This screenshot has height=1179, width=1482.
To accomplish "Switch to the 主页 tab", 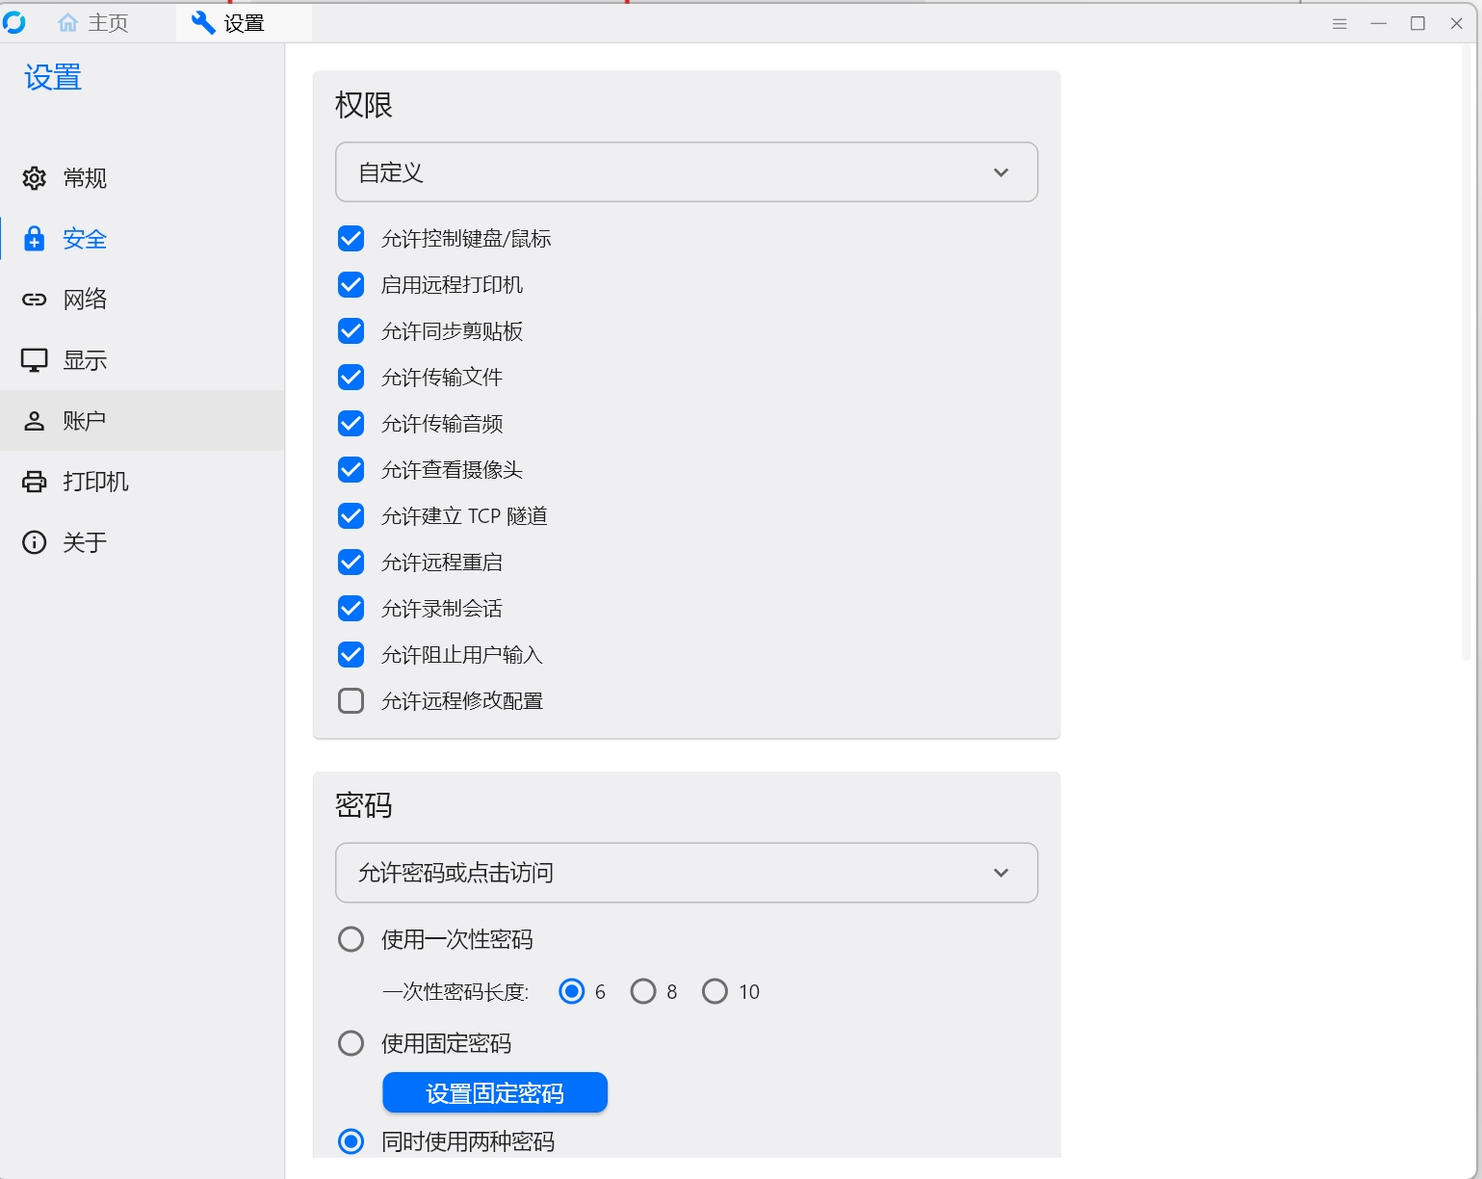I will click(x=93, y=23).
